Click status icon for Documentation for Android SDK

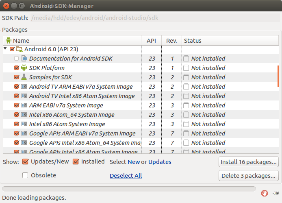pos(186,58)
